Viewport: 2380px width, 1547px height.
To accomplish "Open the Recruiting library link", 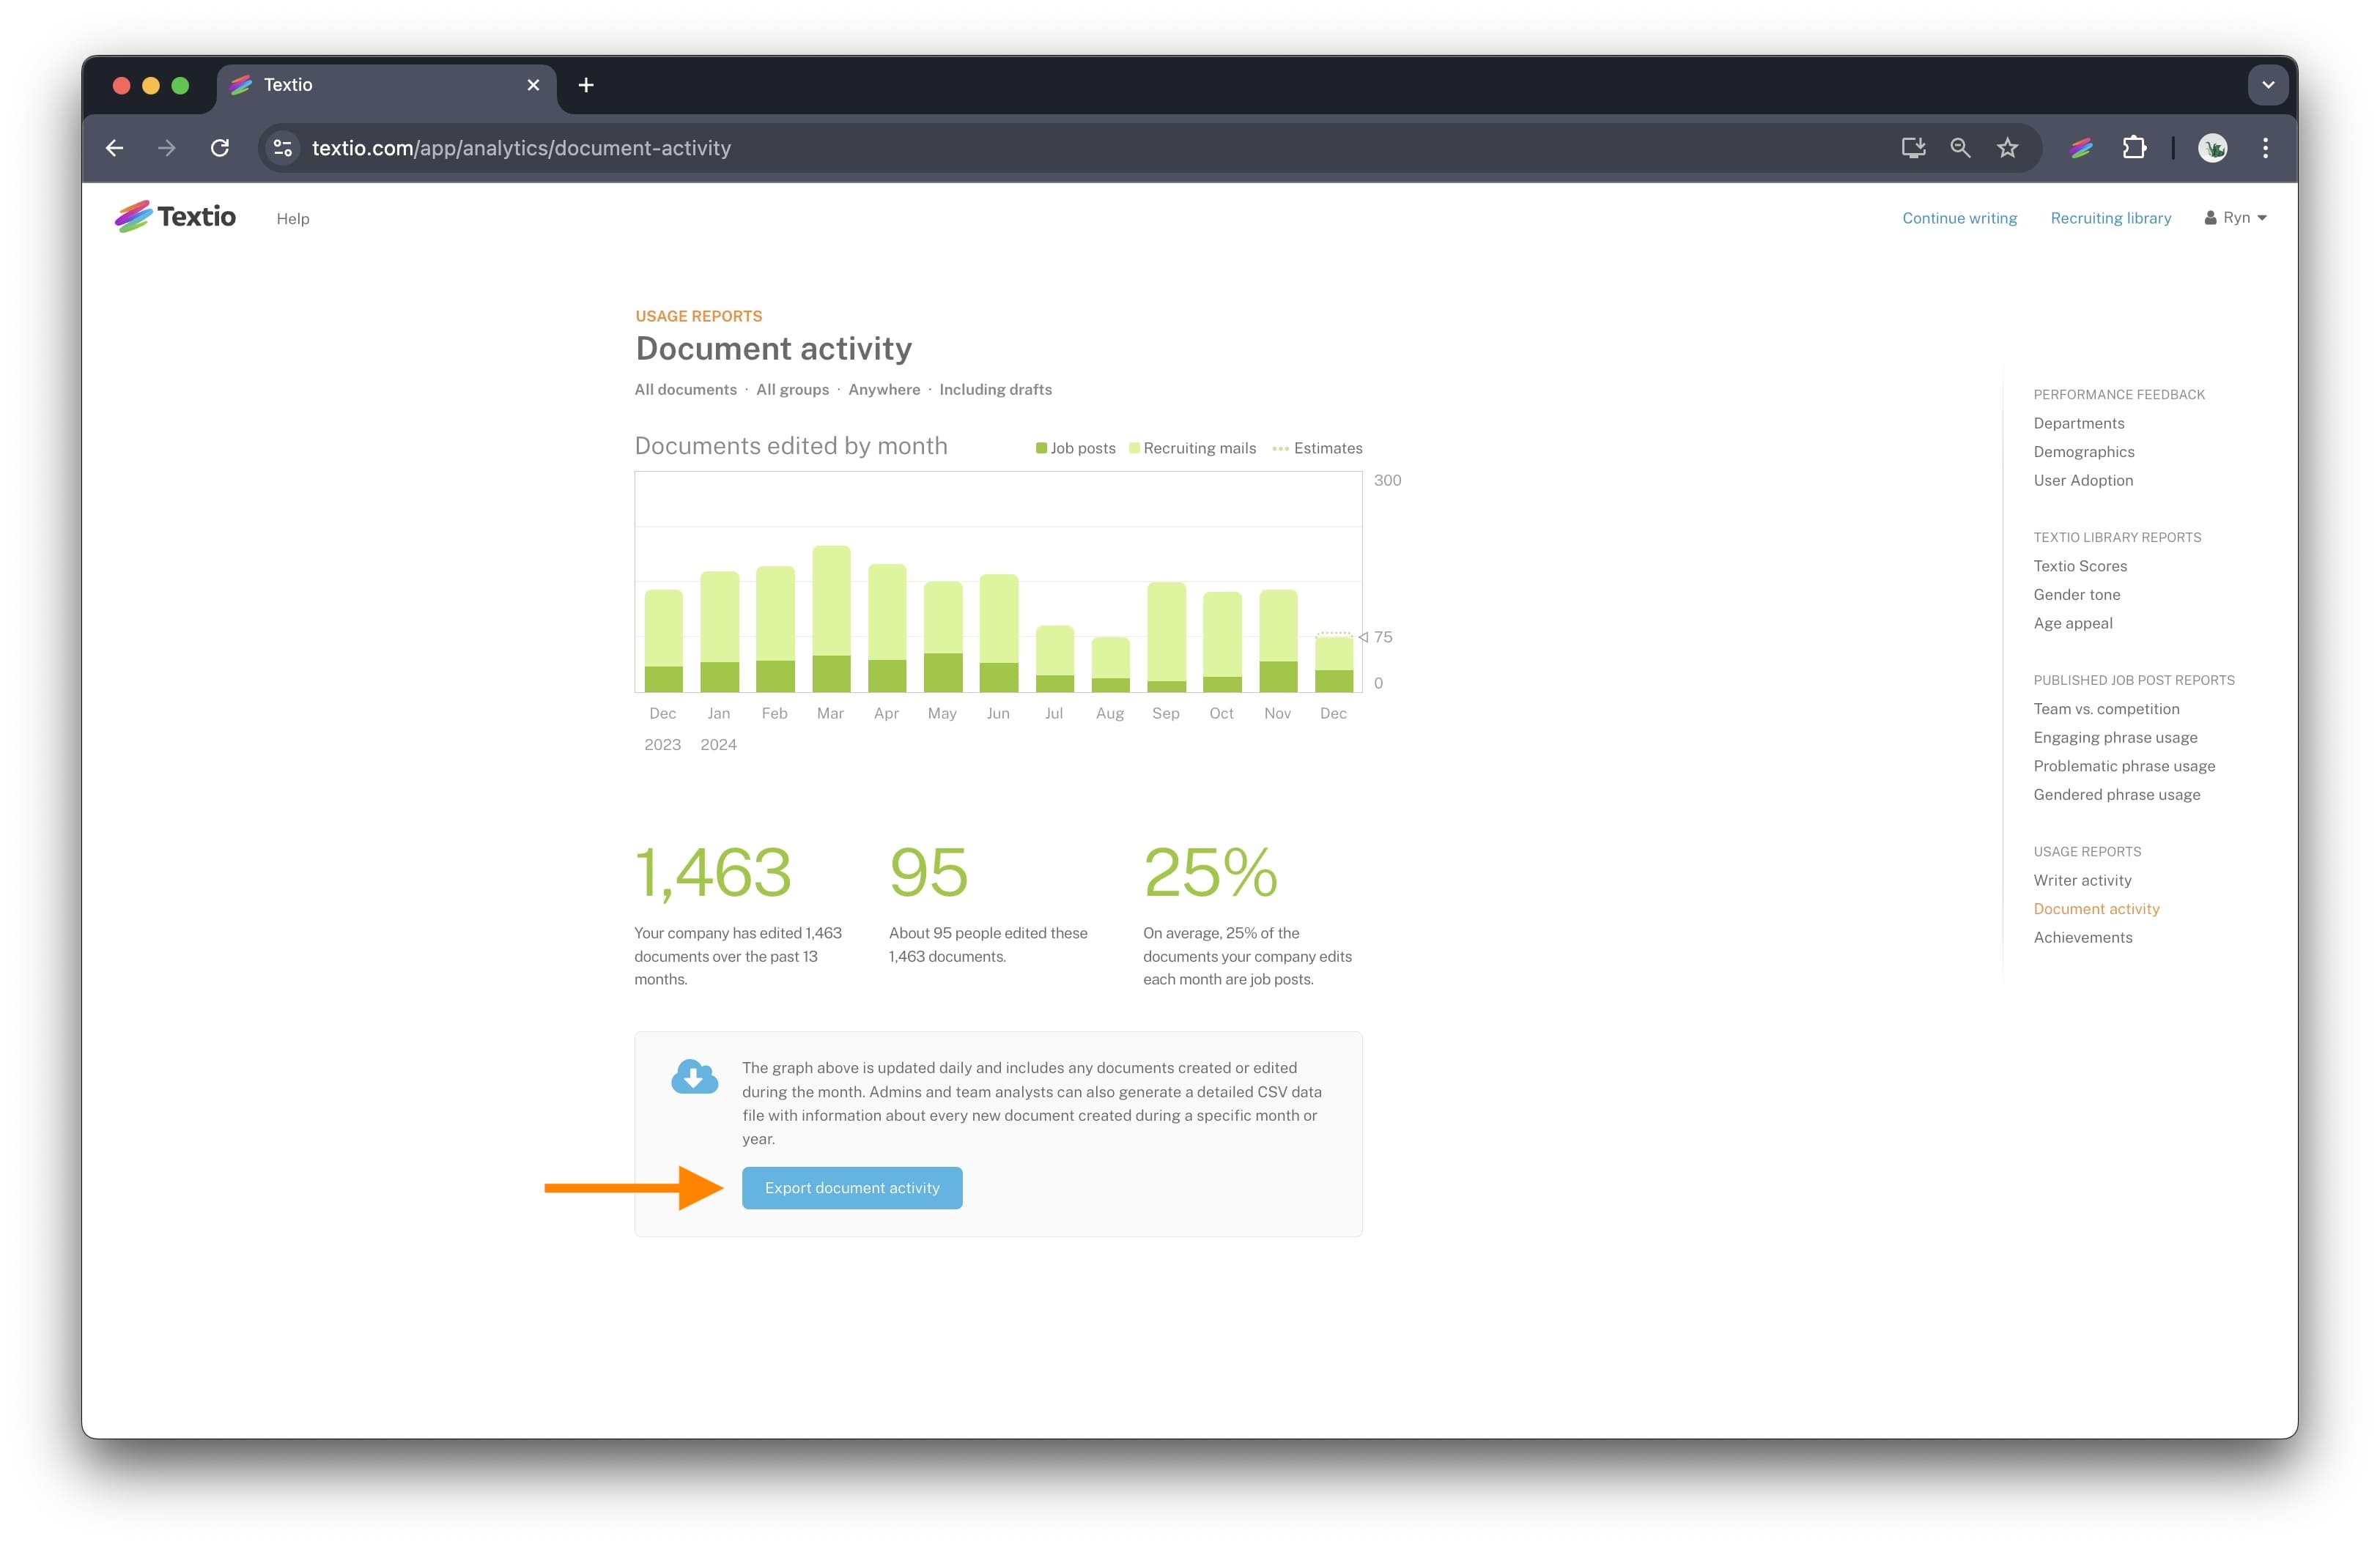I will (2110, 218).
